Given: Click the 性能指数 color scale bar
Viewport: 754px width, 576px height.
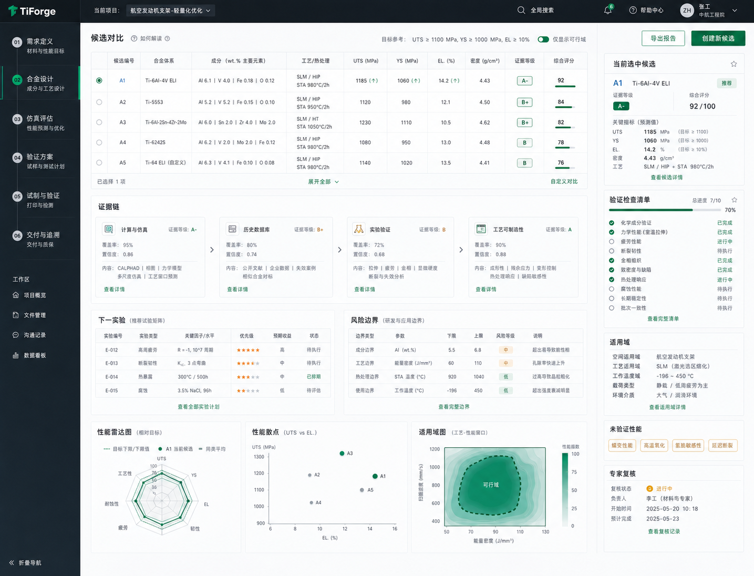Looking at the screenshot, I should click(565, 490).
